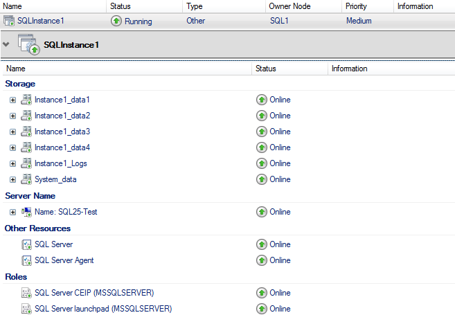Click the Type value Other

pos(195,21)
